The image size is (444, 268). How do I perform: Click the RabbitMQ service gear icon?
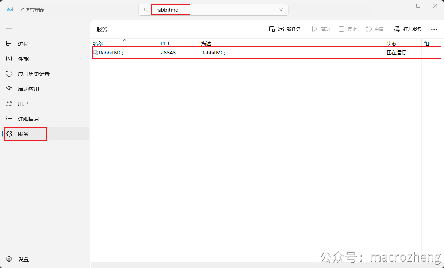[x=96, y=53]
